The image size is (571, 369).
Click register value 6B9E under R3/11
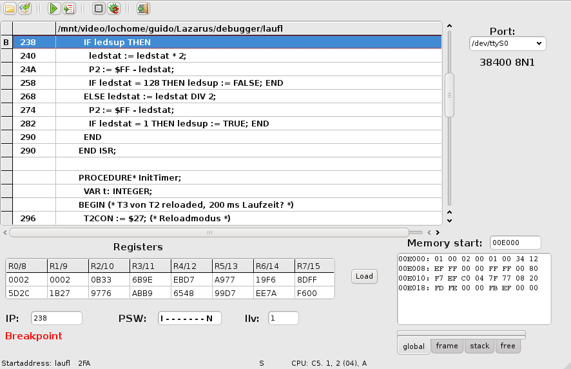[150, 280]
